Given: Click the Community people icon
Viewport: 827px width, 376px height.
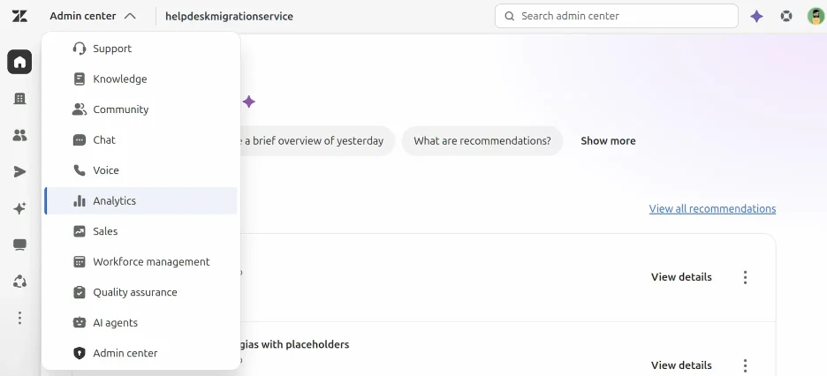Looking at the screenshot, I should 80,109.
